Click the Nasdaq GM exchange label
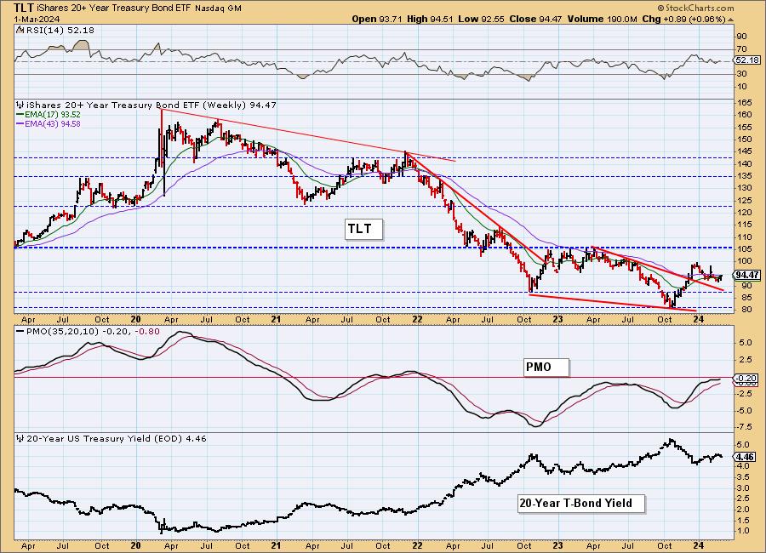The height and width of the screenshot is (553, 766). point(218,9)
